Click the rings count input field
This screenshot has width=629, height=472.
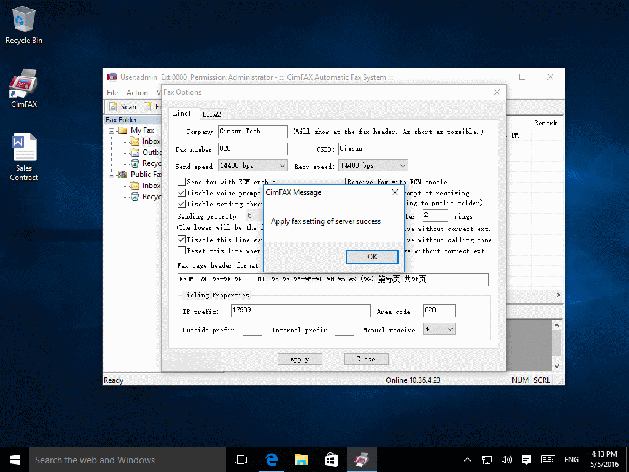(436, 216)
